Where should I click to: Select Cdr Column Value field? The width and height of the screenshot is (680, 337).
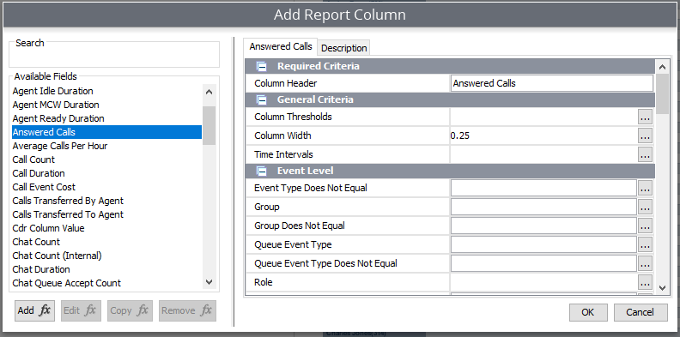pos(106,228)
